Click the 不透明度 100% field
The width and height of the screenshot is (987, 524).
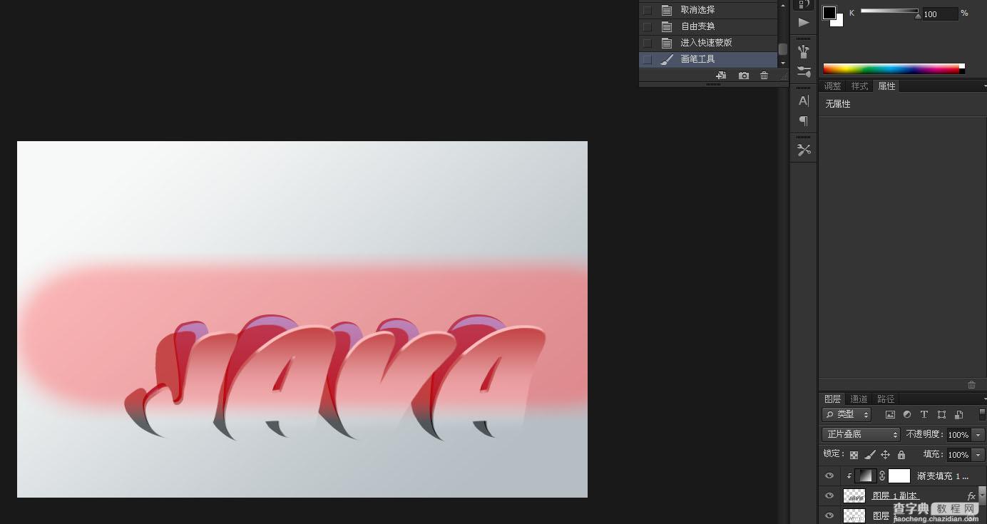coord(958,434)
